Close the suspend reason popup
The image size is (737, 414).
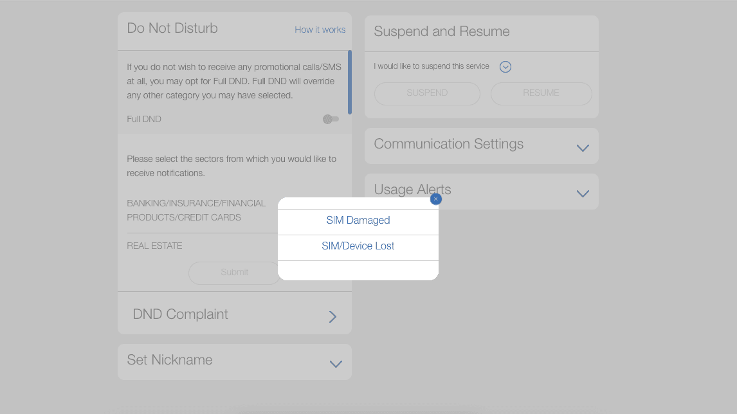point(436,199)
